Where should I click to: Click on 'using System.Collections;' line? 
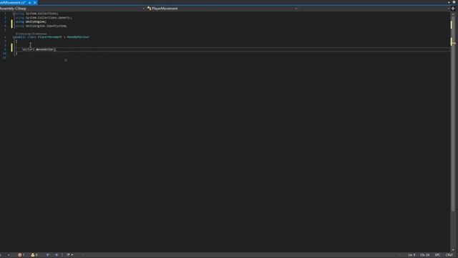(x=36, y=14)
